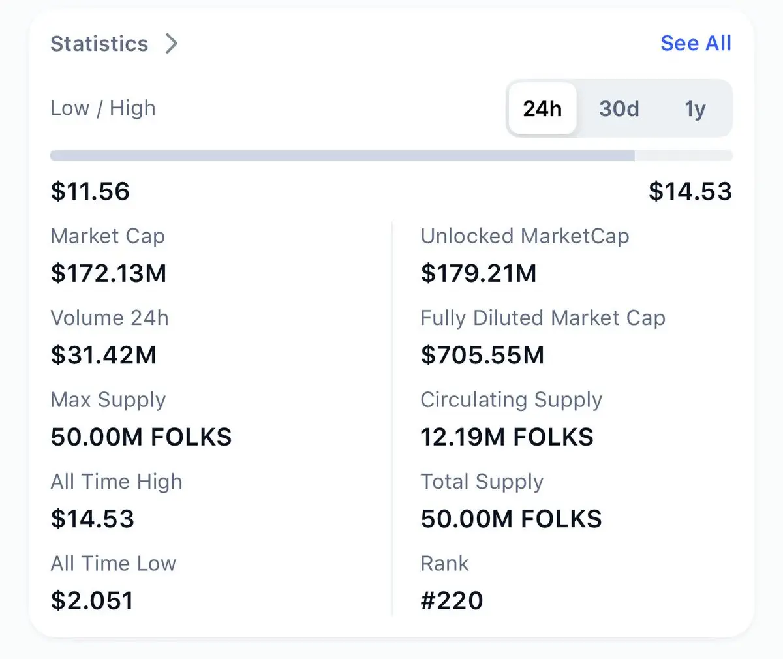Click Circulating Supply 12.19M FOLKS value
The image size is (783, 659).
506,437
